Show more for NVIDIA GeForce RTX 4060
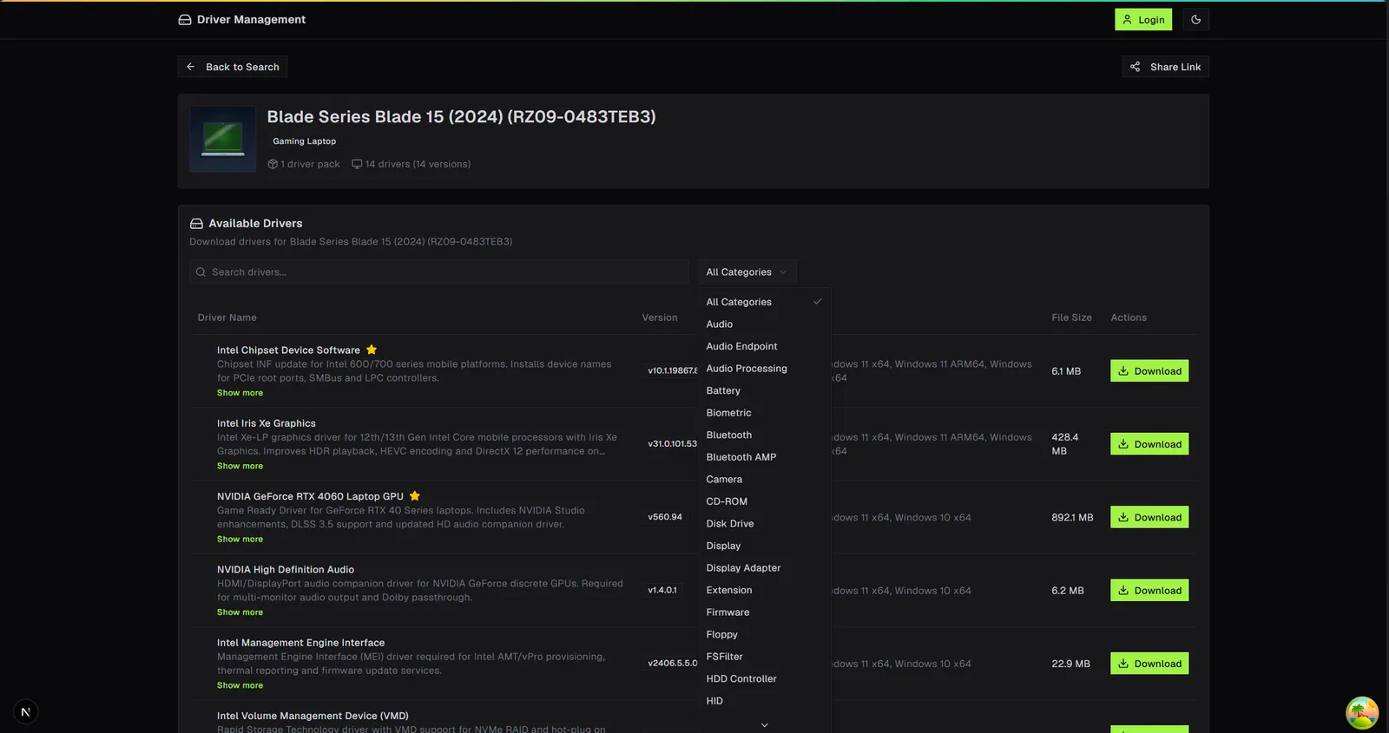Viewport: 1389px width, 733px height. (240, 539)
